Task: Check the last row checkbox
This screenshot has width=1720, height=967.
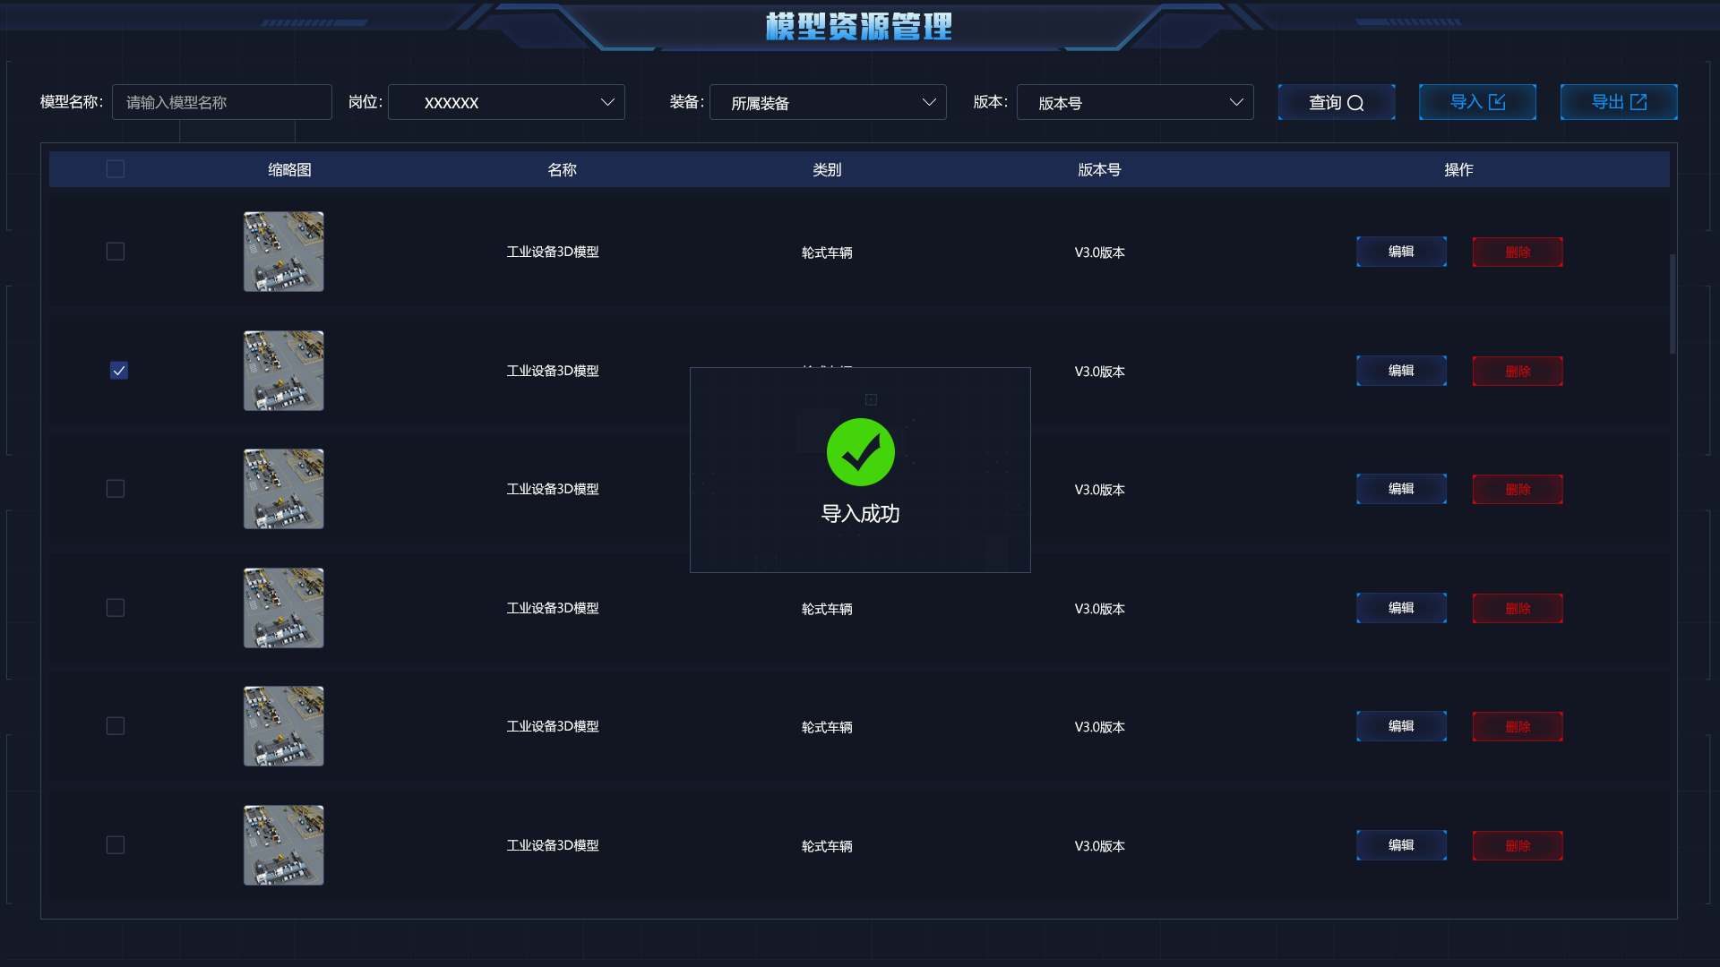Action: tap(116, 845)
